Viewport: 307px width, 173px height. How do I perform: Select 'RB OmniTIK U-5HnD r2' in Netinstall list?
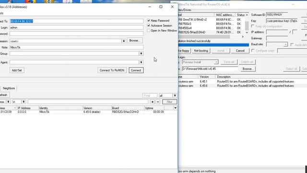(211, 20)
